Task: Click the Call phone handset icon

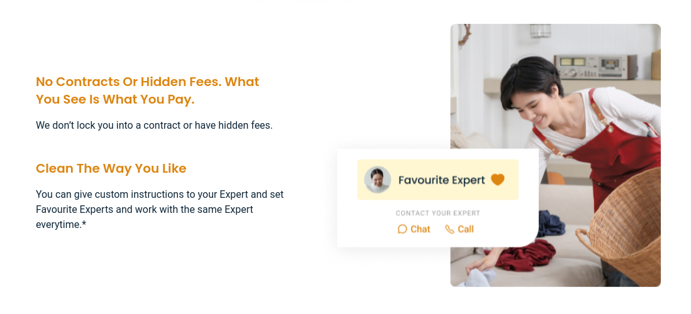Action: click(x=449, y=229)
